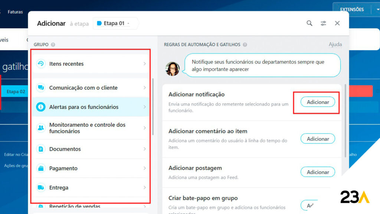Click the Itens recentes clock icon
380x214 pixels.
[x=41, y=64]
